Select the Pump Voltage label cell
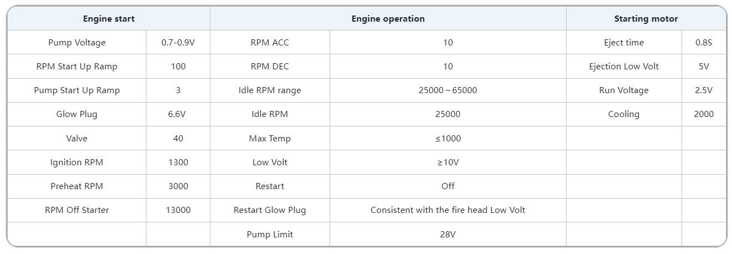 pyautogui.click(x=77, y=43)
